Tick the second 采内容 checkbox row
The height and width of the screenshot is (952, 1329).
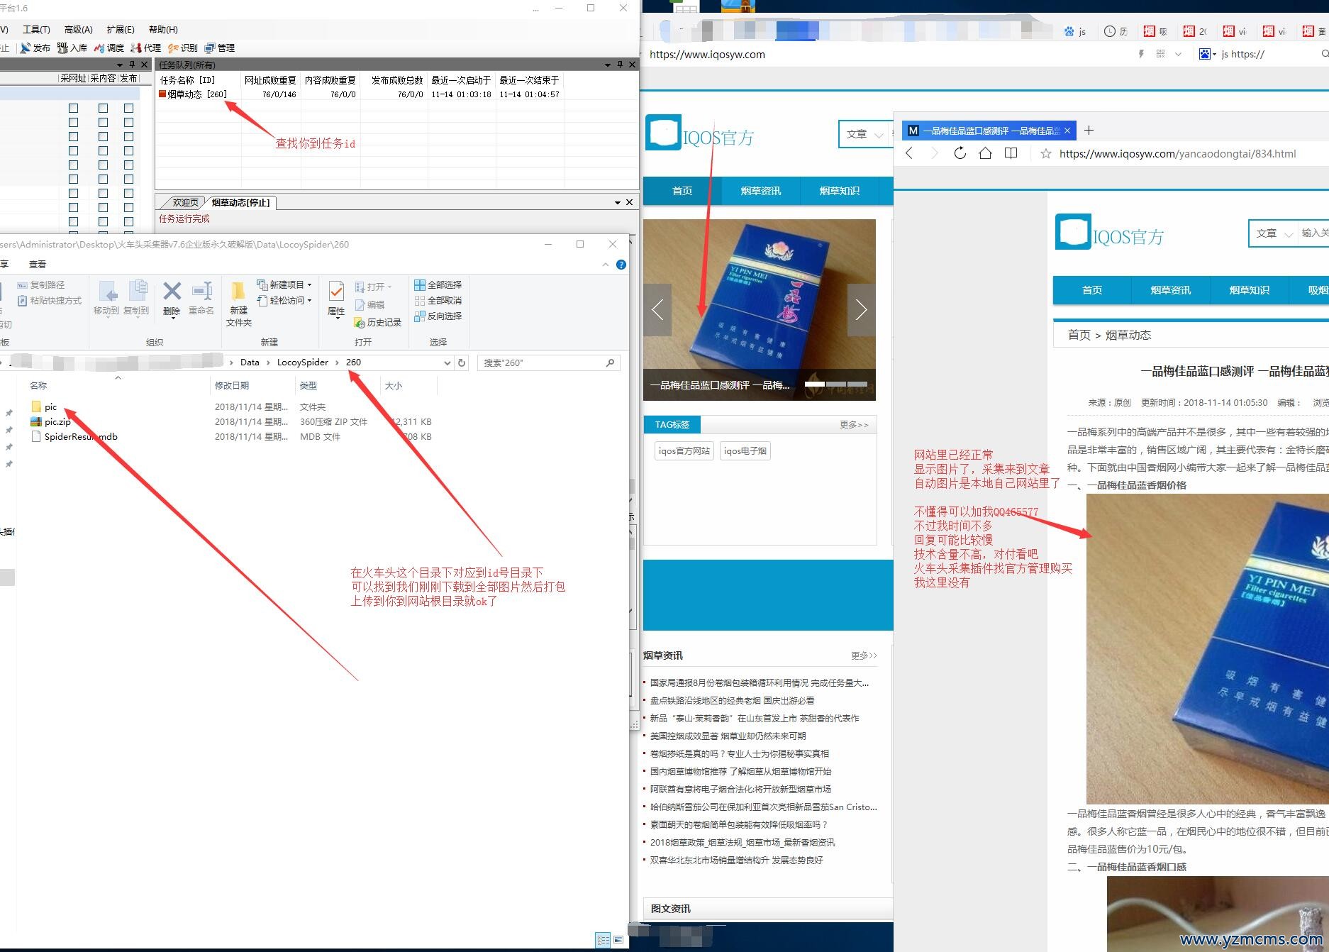click(x=103, y=123)
